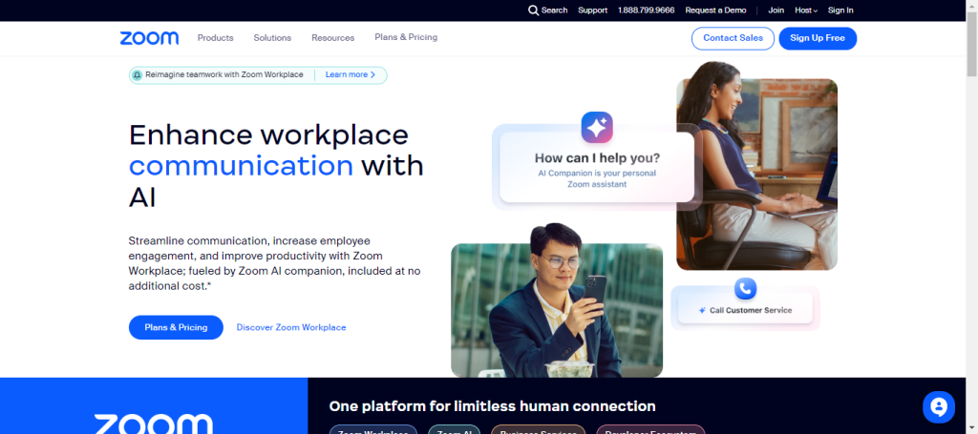Click Discover Zoom Workplace link
Image resolution: width=978 pixels, height=434 pixels.
(x=291, y=327)
